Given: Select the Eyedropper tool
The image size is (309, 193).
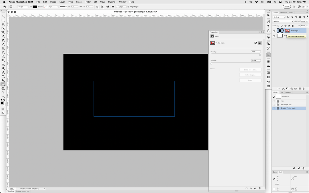Looking at the screenshot, I should 3,36.
